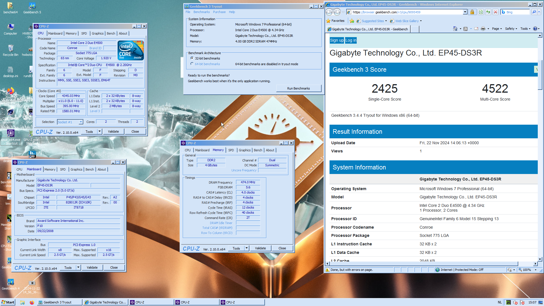Select the 32-bit benchmarks radio button
Viewport: 544px width, 306px height.
[x=192, y=58]
